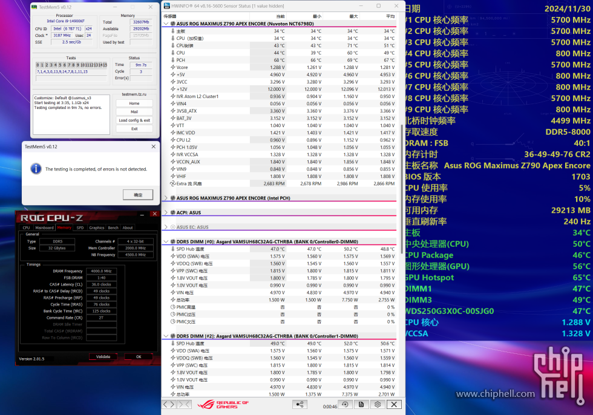
Task: Open HWiNFO sensor settings gear icon
Action: click(x=378, y=405)
